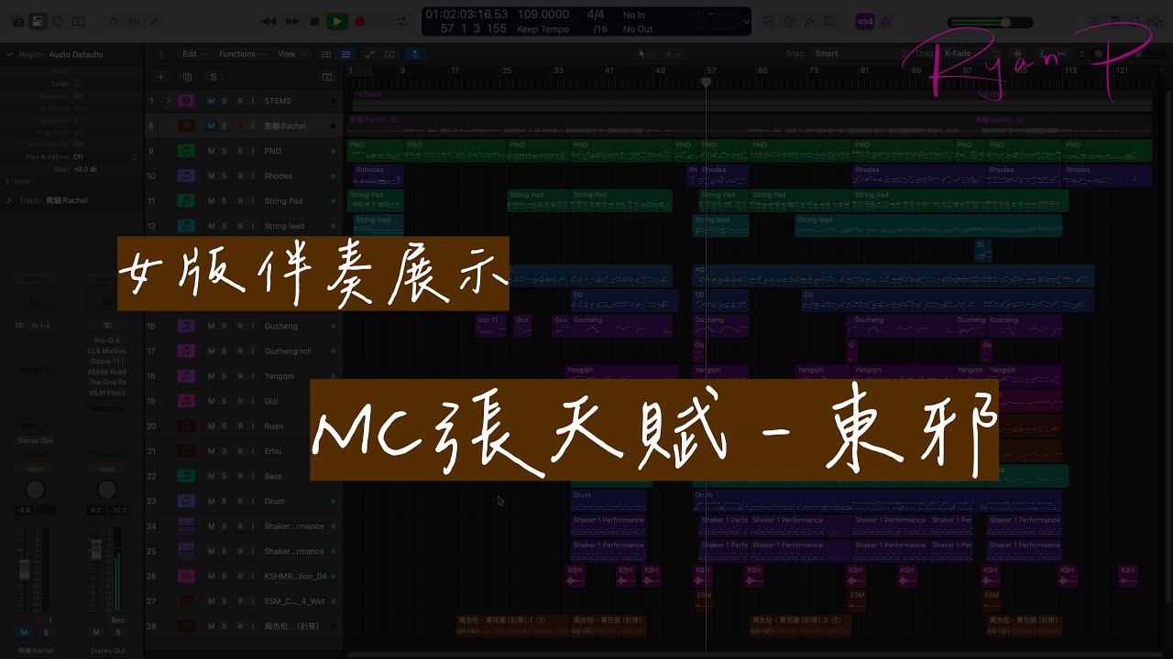
Task: Open the Global Tracks button
Action: [327, 78]
